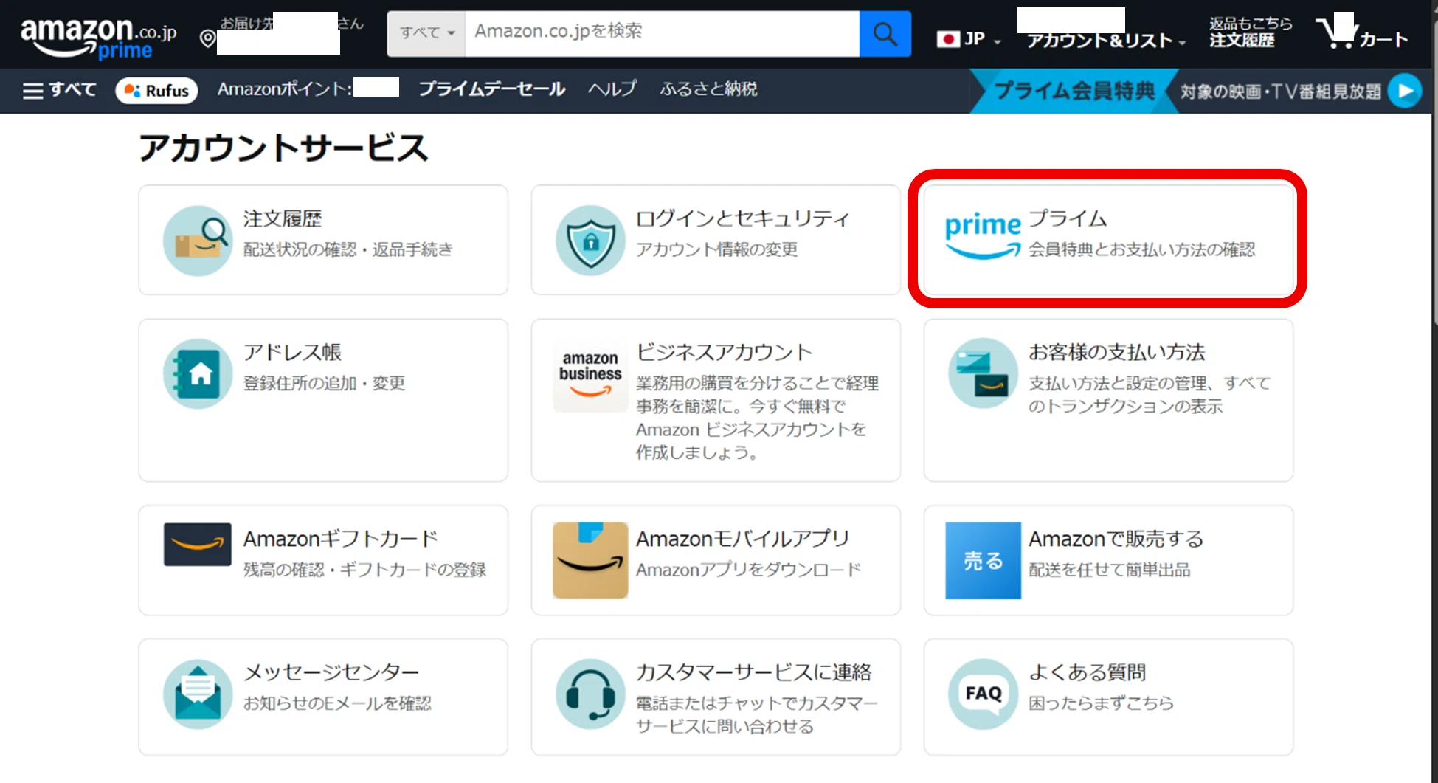
Task: Click the 注文履歴 package search icon
Action: (x=198, y=241)
